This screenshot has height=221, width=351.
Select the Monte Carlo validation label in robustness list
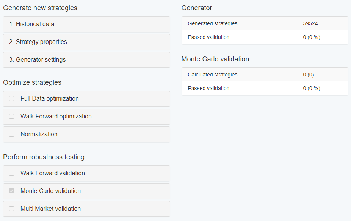pyautogui.click(x=50, y=191)
